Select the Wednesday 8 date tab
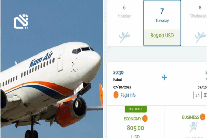Viewport: 207px width, 138px height. [194, 23]
